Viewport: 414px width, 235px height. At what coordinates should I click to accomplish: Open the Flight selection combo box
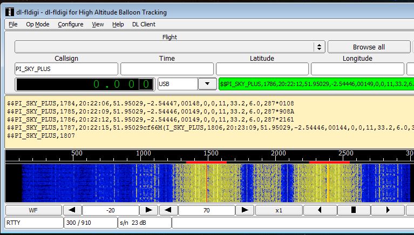coord(170,47)
